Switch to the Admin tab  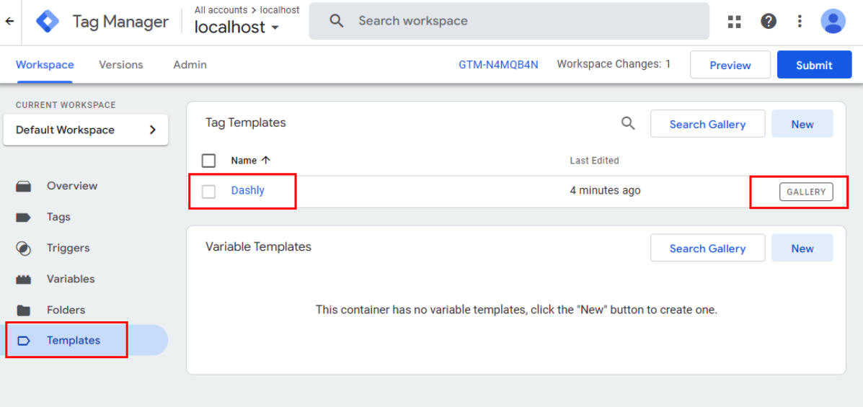190,65
